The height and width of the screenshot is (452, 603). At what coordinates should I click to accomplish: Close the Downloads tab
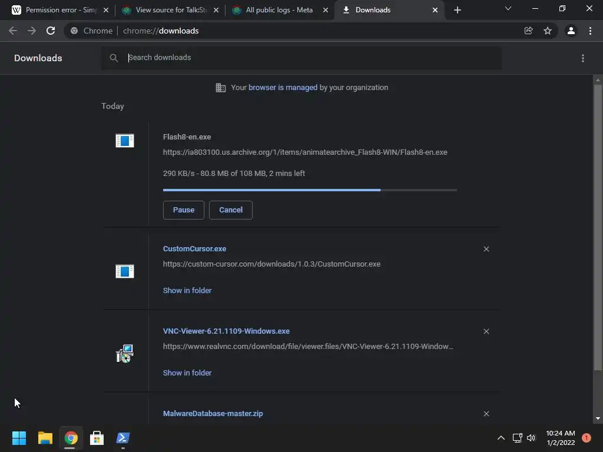[435, 10]
